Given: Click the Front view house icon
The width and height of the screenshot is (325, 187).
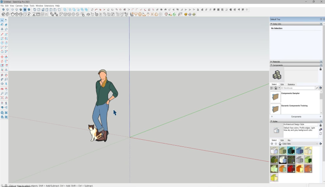Looking at the screenshot, I should pos(43,10).
